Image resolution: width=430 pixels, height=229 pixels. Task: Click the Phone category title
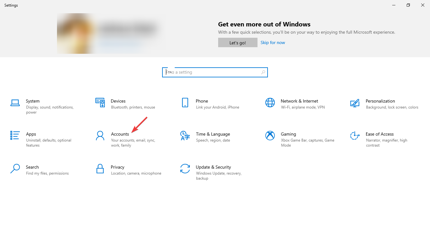[x=202, y=101]
